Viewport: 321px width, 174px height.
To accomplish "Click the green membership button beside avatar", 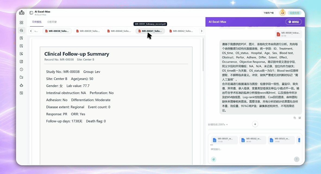I will [295, 13].
